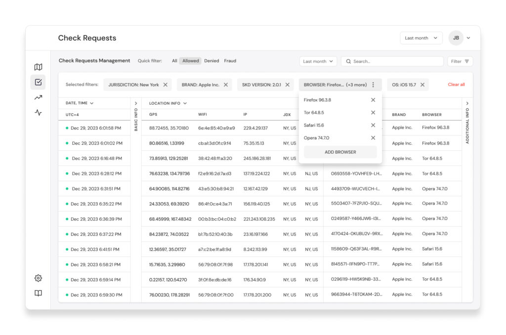Expand the Basic Info column panel
Screen dimensions: 506x335
(136, 103)
